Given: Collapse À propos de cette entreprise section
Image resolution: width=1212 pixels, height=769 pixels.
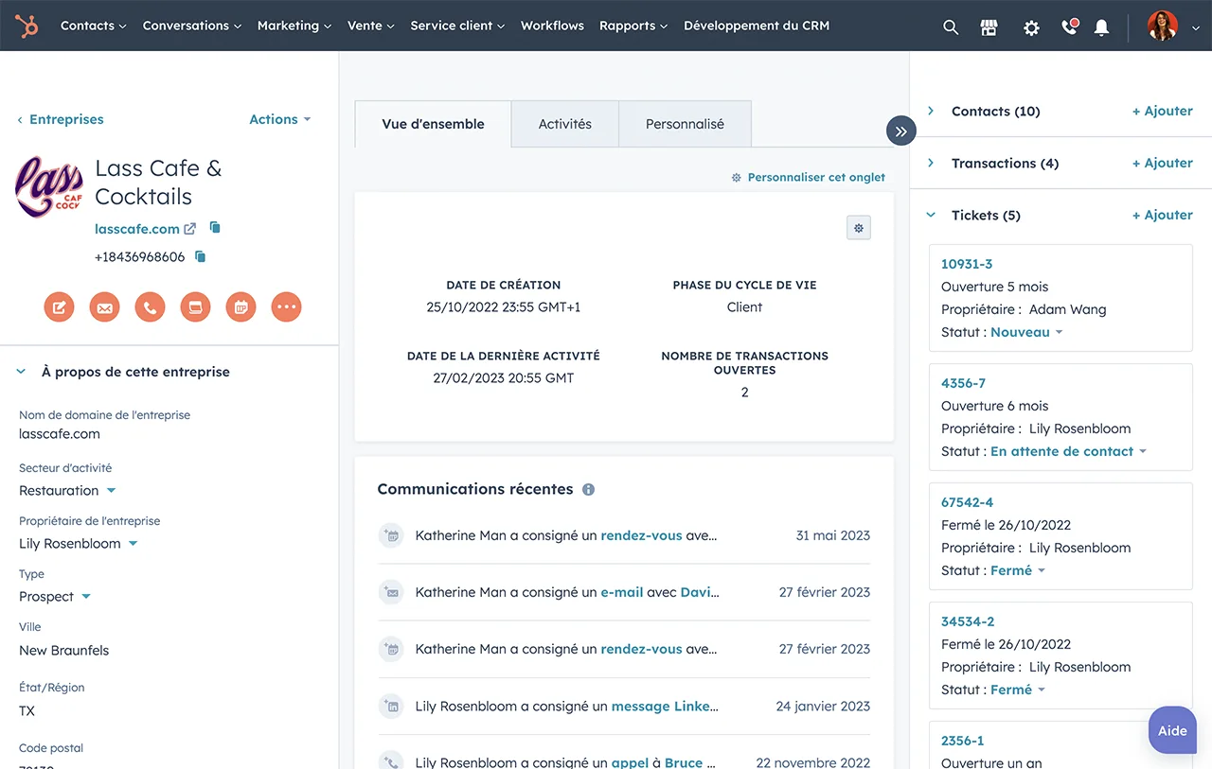Looking at the screenshot, I should tap(21, 373).
